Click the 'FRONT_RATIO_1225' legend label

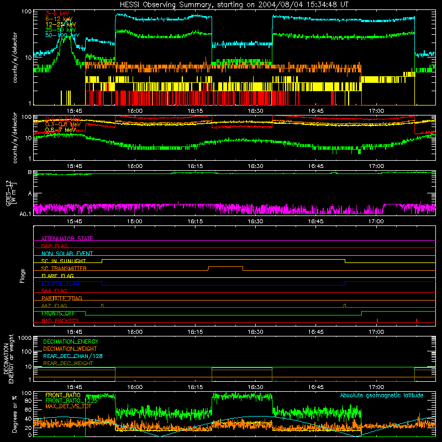click(x=71, y=401)
